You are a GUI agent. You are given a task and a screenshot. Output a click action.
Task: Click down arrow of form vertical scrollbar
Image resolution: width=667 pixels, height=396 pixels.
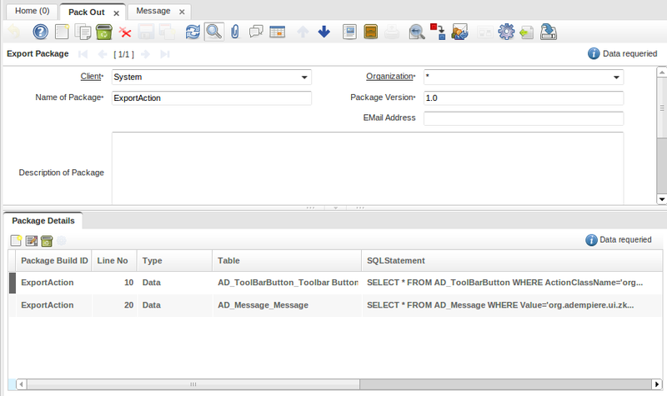[x=662, y=199]
